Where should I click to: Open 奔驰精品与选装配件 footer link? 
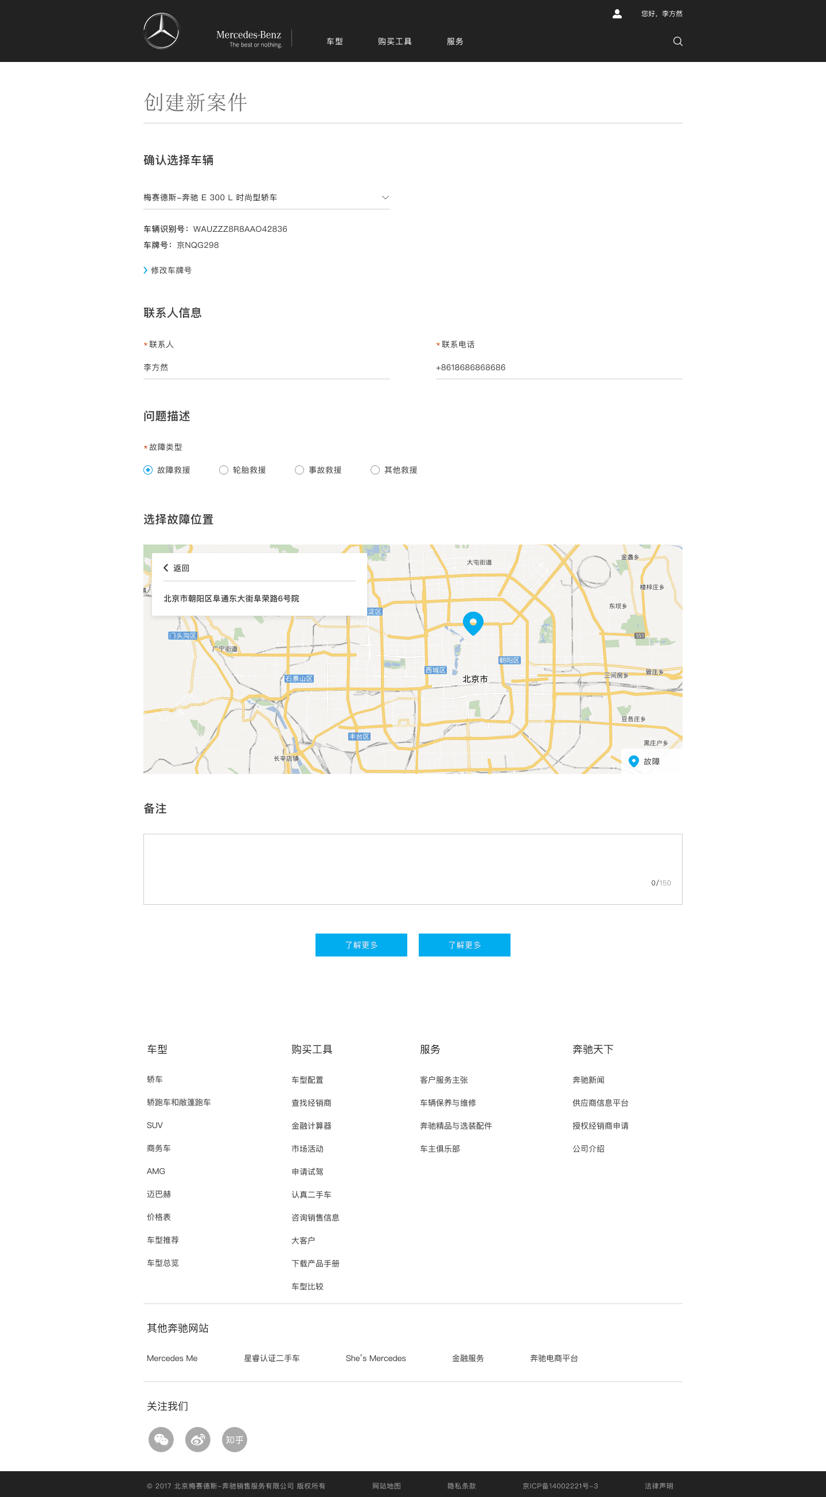tap(456, 1126)
